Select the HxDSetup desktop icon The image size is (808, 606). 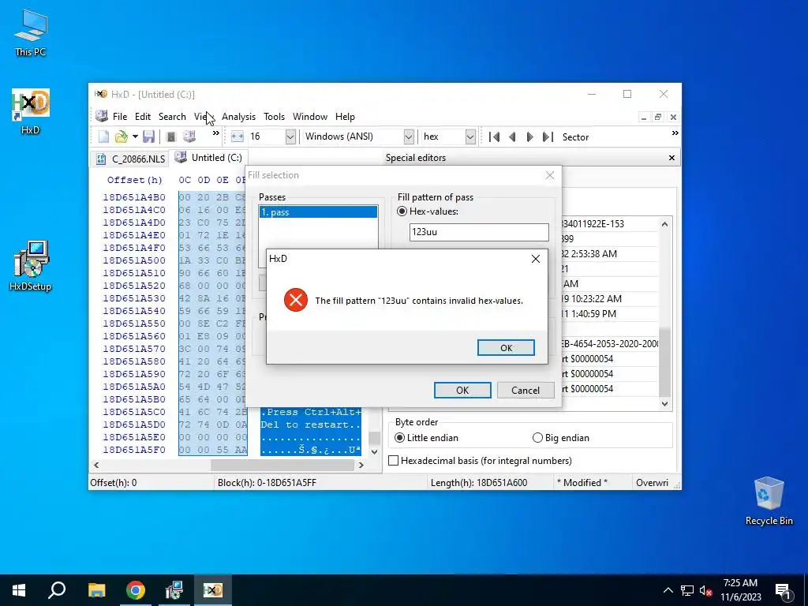click(31, 266)
